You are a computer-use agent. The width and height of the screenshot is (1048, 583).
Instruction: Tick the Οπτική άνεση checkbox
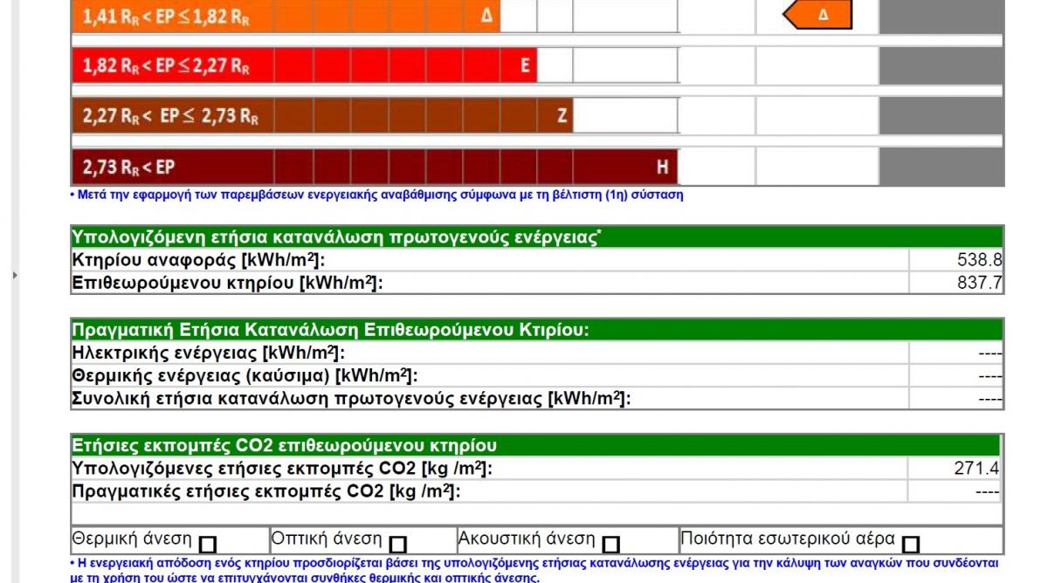click(398, 545)
